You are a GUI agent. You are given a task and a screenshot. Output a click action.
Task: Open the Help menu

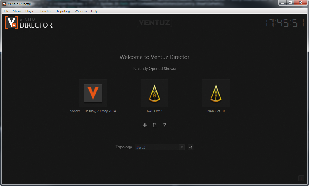(x=94, y=11)
